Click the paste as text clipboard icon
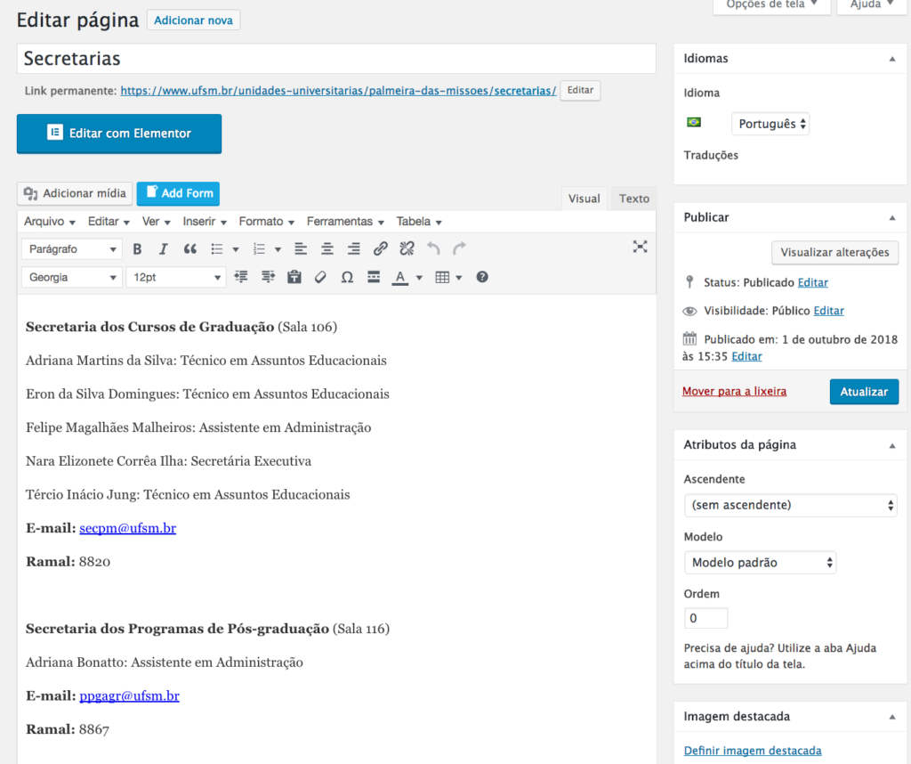The width and height of the screenshot is (911, 764). click(294, 277)
